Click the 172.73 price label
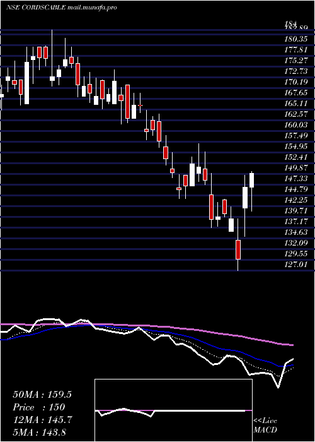Image resolution: width=315 pixels, height=442 pixels. (x=296, y=71)
